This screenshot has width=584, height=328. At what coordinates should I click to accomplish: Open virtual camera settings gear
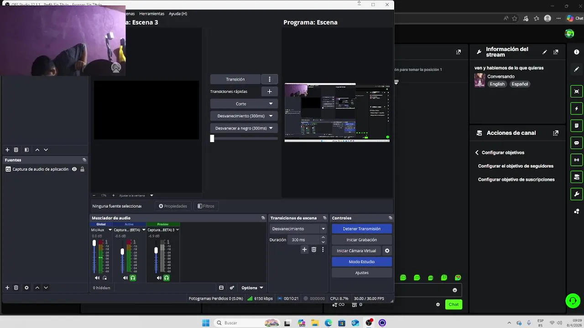(x=387, y=251)
